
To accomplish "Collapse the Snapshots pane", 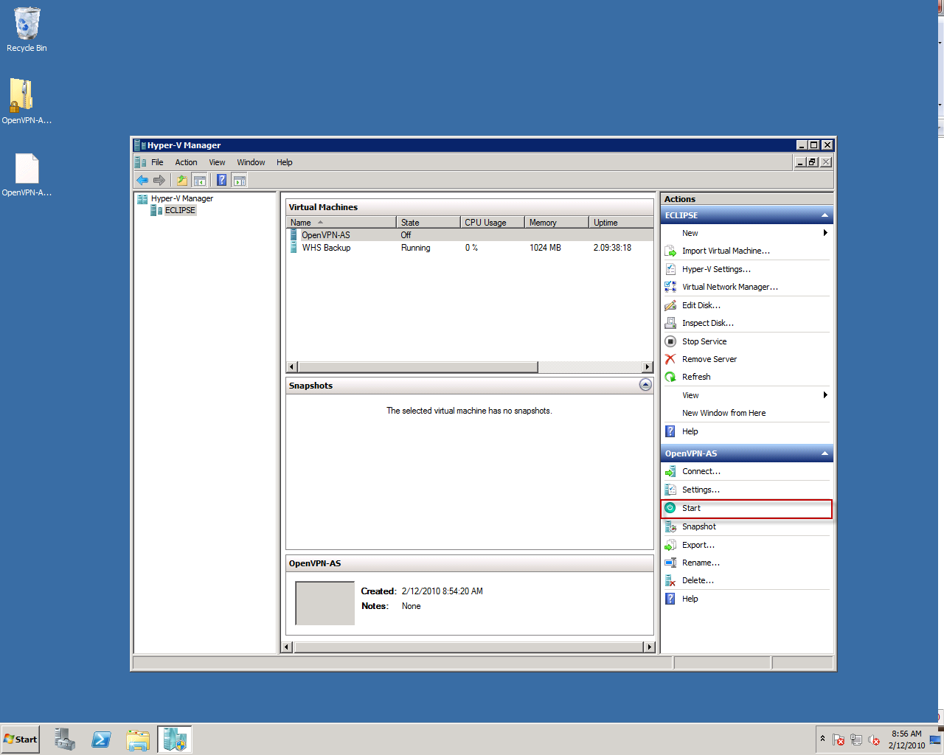I will (645, 385).
